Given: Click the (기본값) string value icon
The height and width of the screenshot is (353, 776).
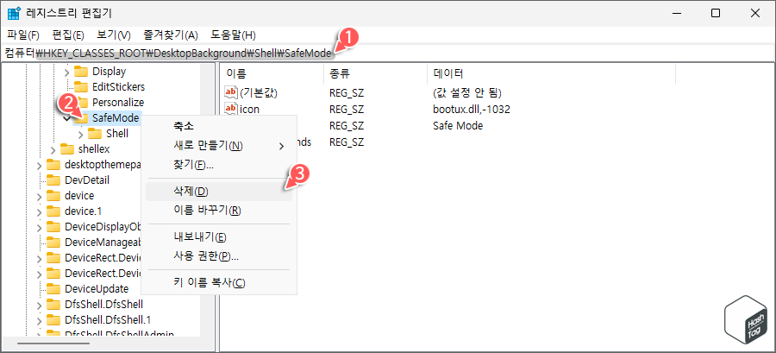Looking at the screenshot, I should (231, 92).
